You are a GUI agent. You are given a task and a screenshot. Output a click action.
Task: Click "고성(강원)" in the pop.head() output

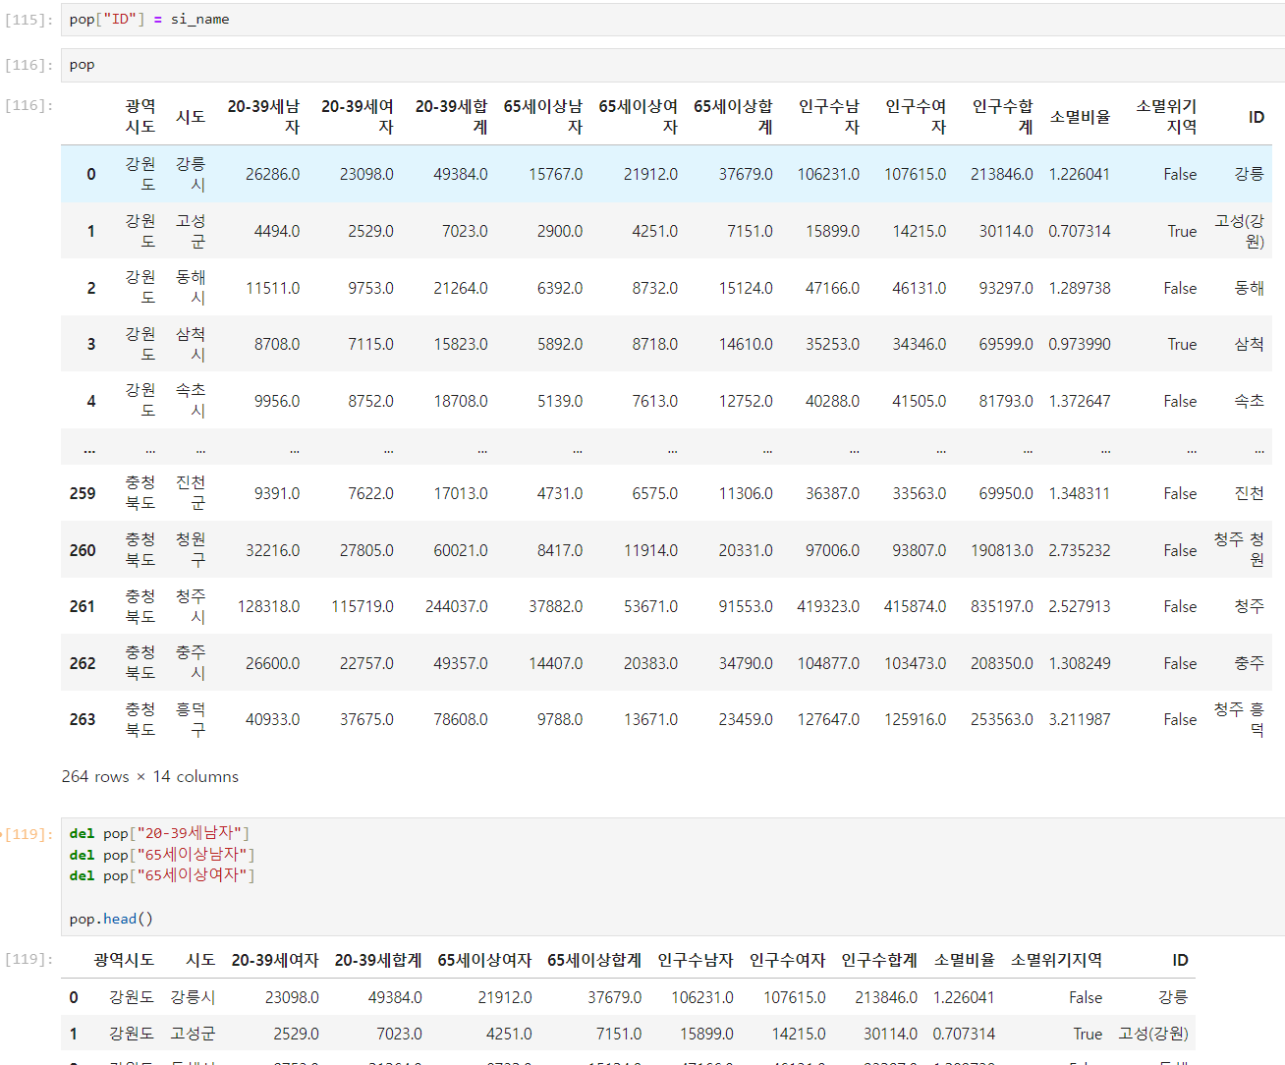1153,1034
